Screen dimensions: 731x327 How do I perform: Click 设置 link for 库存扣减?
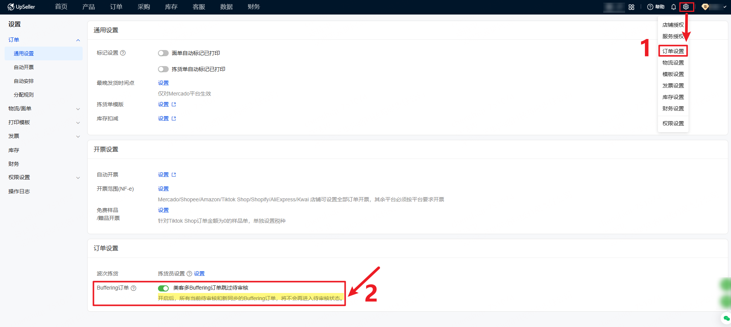click(x=163, y=118)
